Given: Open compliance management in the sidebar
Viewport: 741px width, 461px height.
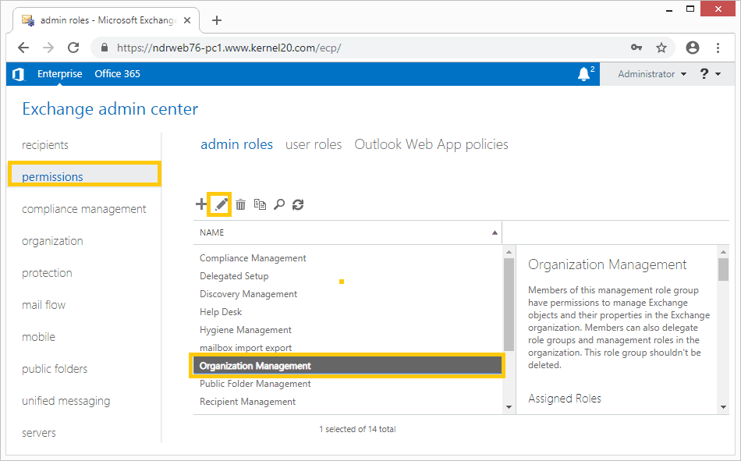Looking at the screenshot, I should (x=83, y=209).
